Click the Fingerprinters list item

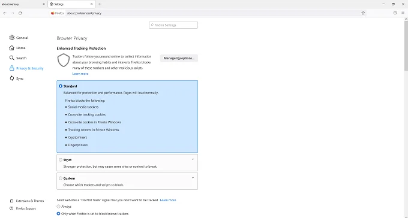pos(78,145)
